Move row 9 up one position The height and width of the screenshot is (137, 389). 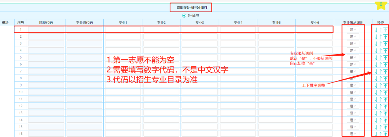[380, 85]
